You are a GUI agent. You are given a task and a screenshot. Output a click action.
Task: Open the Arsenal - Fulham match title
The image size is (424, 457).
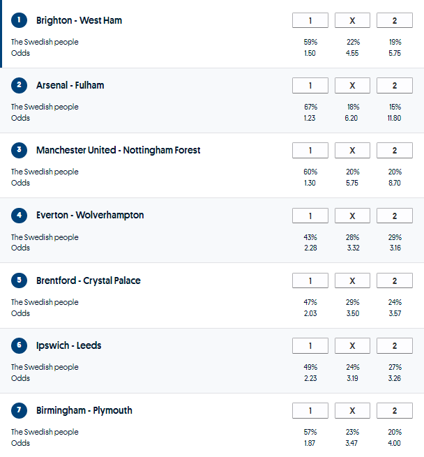pyautogui.click(x=70, y=85)
